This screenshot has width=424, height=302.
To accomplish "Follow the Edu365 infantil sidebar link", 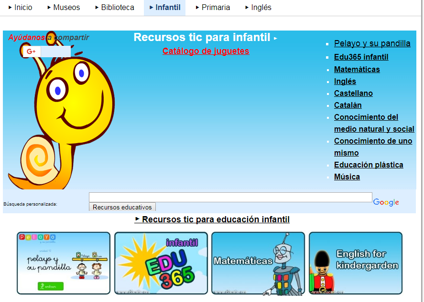I will [361, 57].
